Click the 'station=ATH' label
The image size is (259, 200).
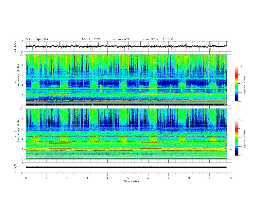coord(121,39)
